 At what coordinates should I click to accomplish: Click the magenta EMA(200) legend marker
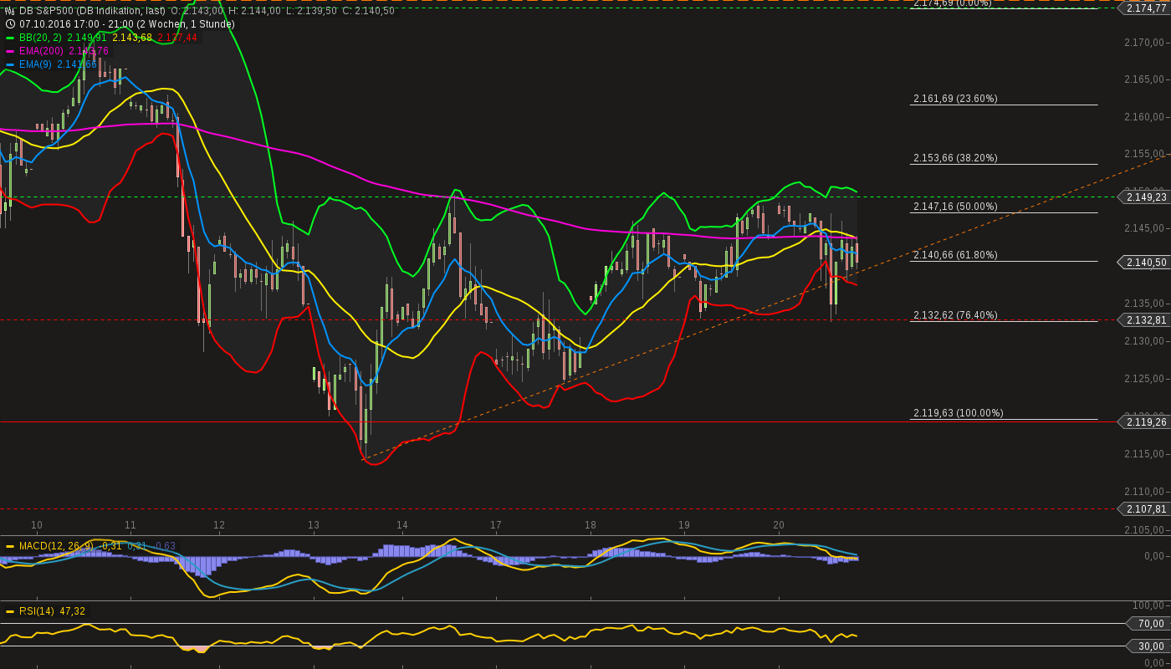point(10,51)
